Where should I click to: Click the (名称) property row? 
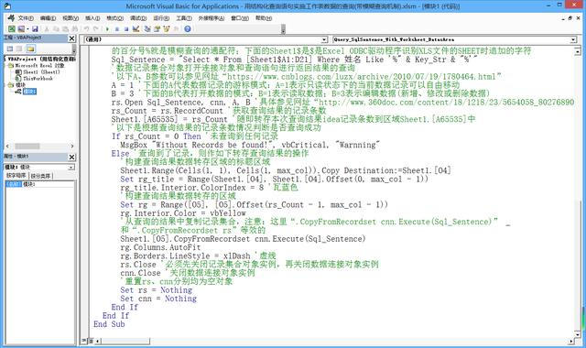(x=39, y=184)
